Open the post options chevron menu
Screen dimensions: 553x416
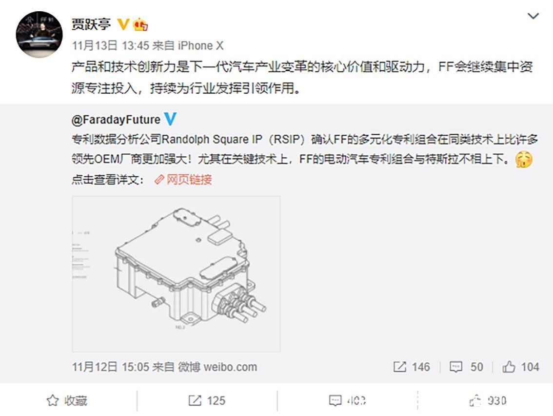(x=533, y=16)
